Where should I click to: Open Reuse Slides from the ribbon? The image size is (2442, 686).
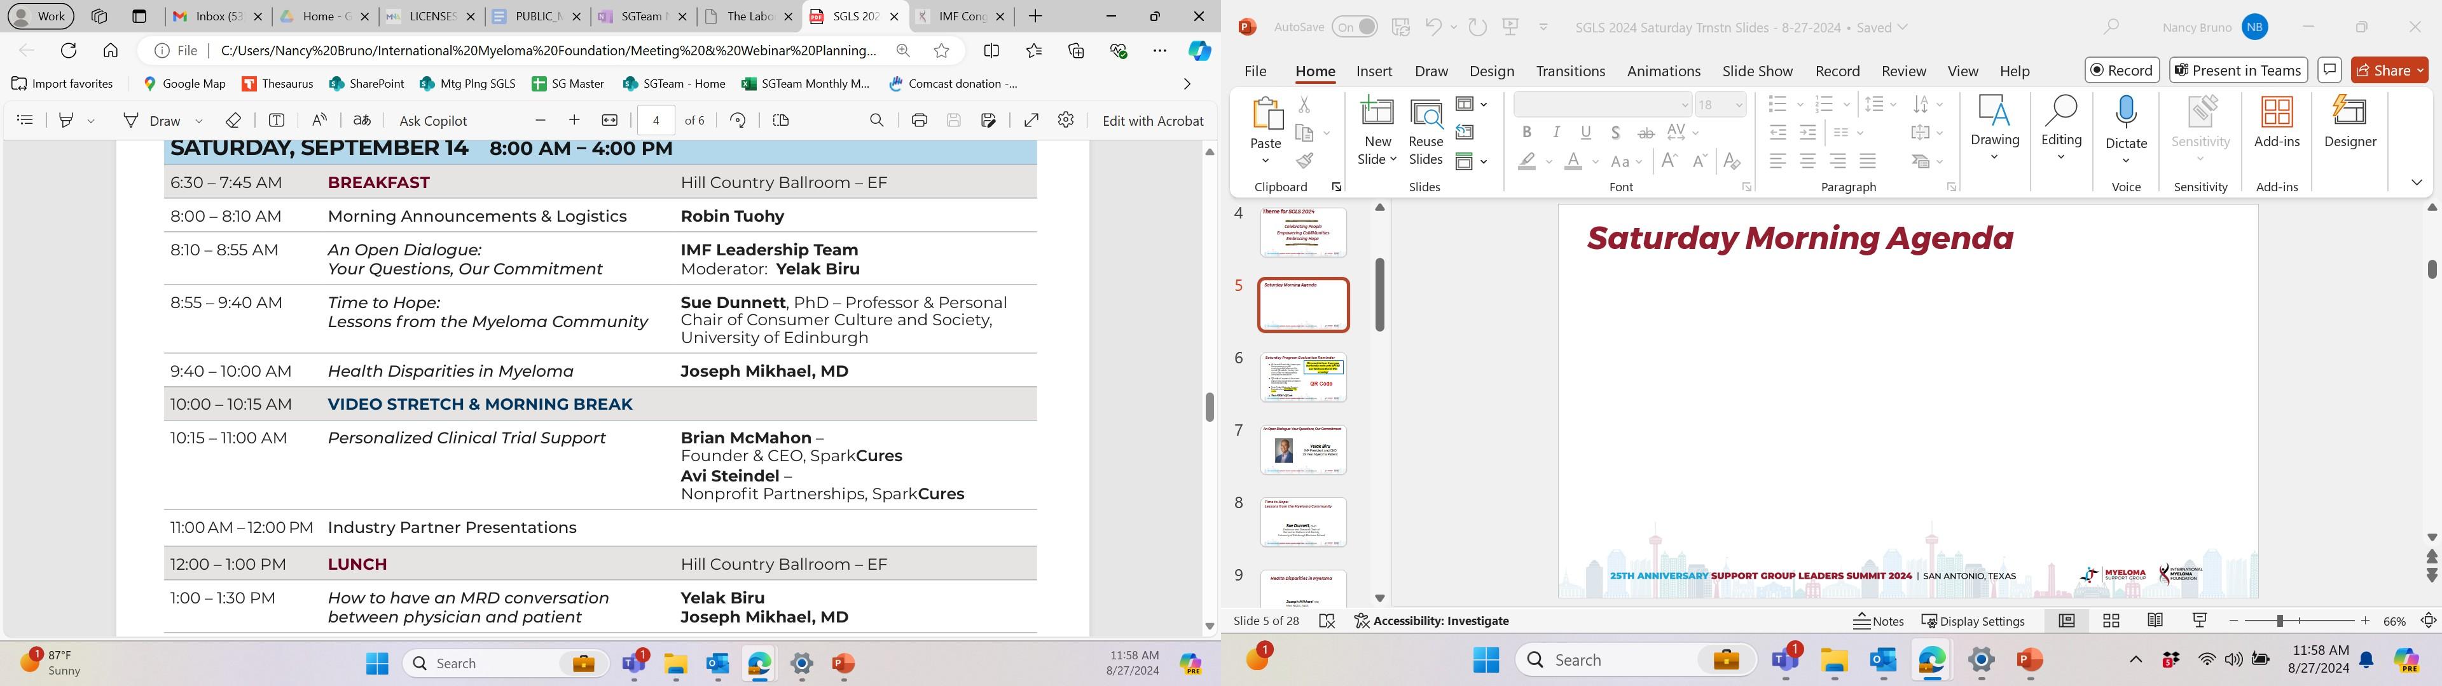coord(1426,113)
